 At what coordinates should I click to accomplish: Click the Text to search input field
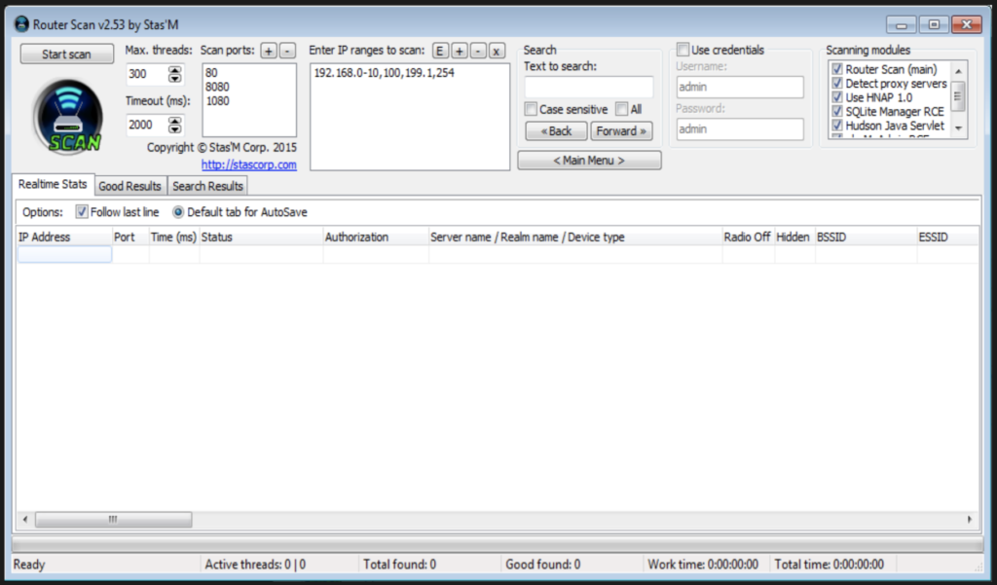(x=589, y=87)
